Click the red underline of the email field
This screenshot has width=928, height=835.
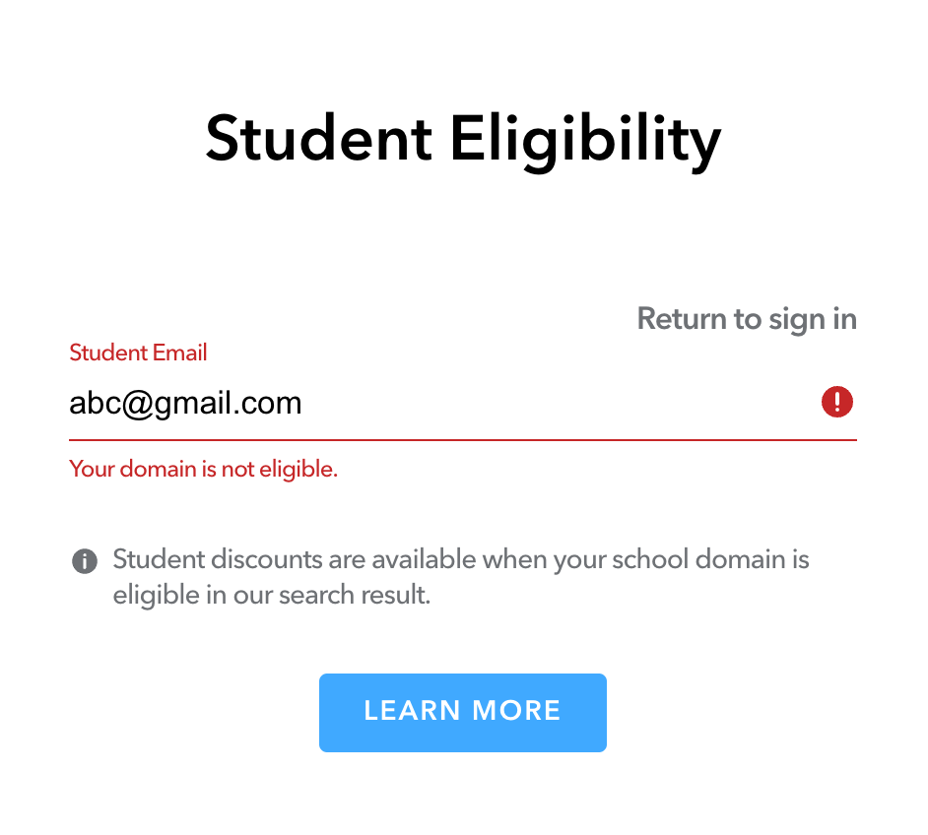click(x=463, y=440)
